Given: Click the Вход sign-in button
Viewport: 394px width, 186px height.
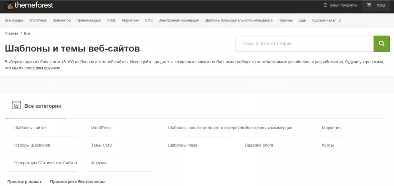Looking at the screenshot, I should 381,5.
